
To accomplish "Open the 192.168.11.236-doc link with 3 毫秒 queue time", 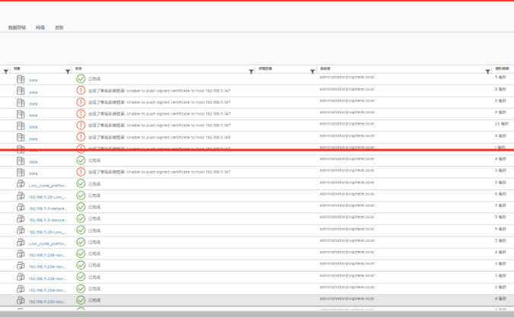I will (47, 278).
